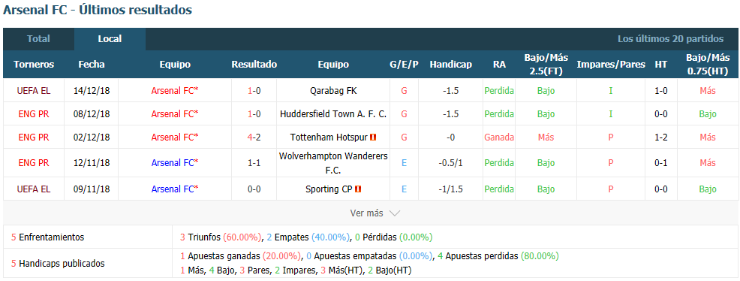Screen dimensions: 740x281
Task: Select the Local tab
Action: point(110,39)
